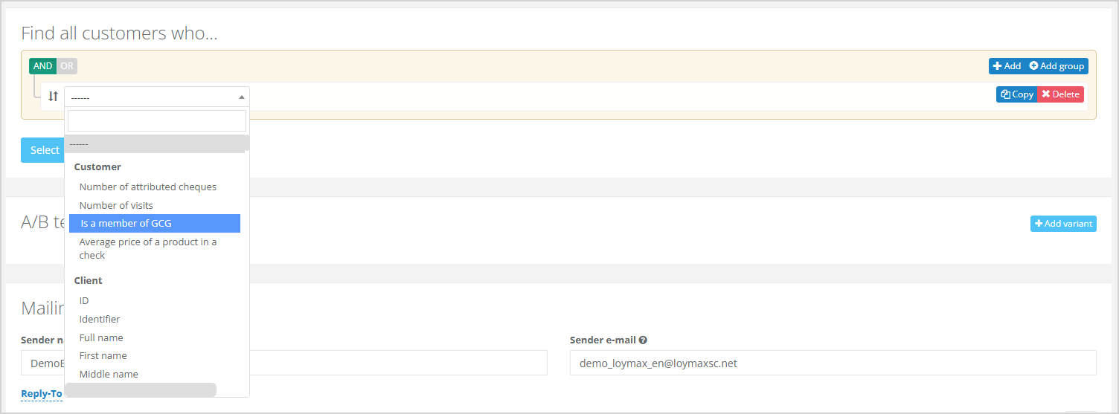1119x414 pixels.
Task: Select 'Number of attributed cheques' option
Action: tap(148, 187)
